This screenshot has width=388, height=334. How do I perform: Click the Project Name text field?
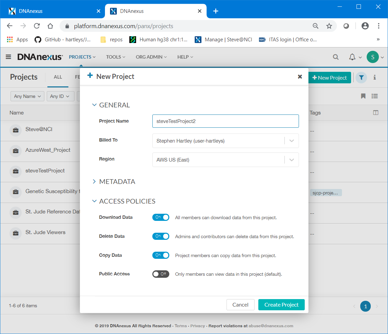click(225, 121)
